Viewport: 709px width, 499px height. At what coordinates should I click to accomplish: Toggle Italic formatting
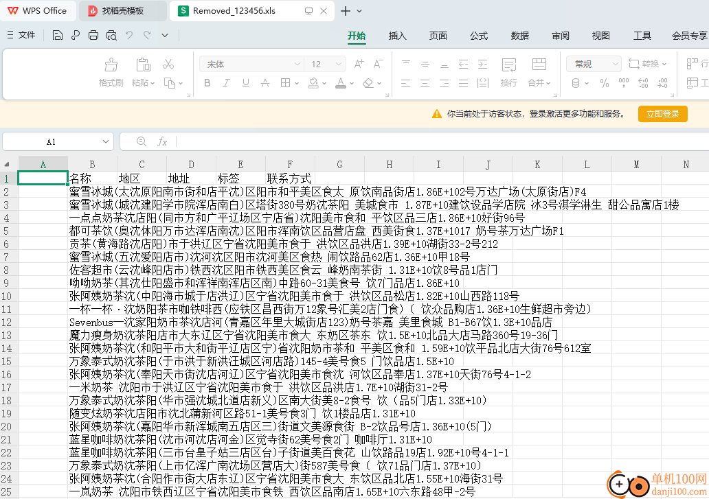click(226, 82)
